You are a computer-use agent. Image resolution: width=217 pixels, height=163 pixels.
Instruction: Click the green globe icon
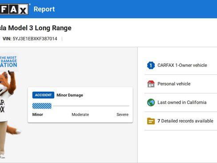pyautogui.click(x=151, y=102)
